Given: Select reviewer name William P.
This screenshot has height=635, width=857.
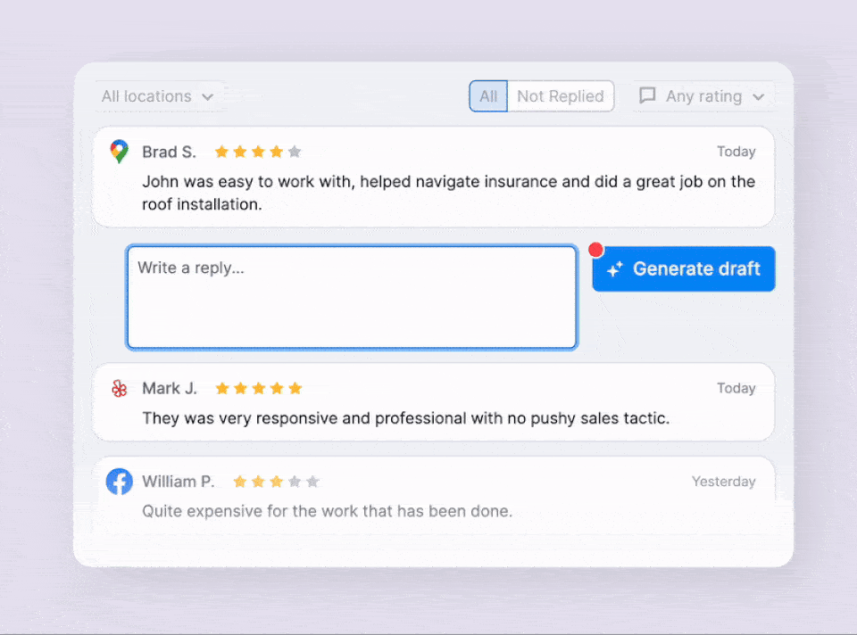Looking at the screenshot, I should click(x=179, y=482).
